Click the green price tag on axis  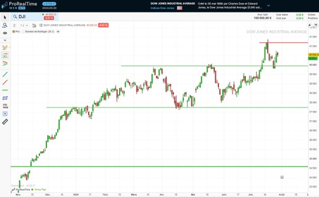pos(313,58)
